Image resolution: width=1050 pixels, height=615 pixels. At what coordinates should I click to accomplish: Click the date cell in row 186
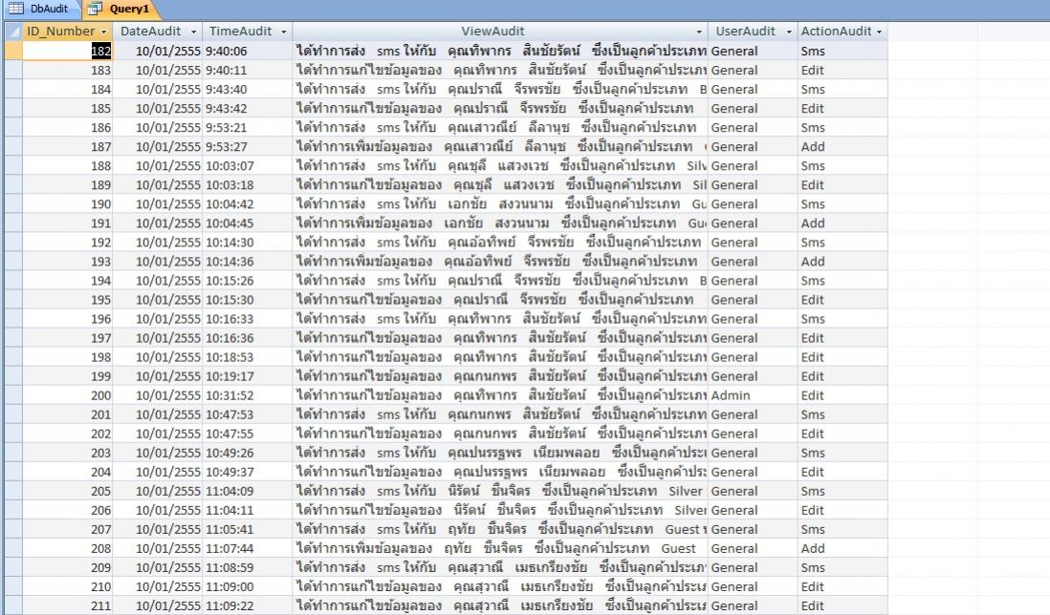click(158, 128)
